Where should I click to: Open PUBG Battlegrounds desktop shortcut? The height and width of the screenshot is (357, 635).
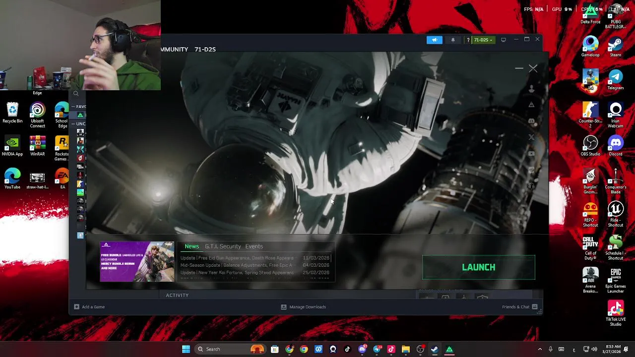click(x=615, y=16)
